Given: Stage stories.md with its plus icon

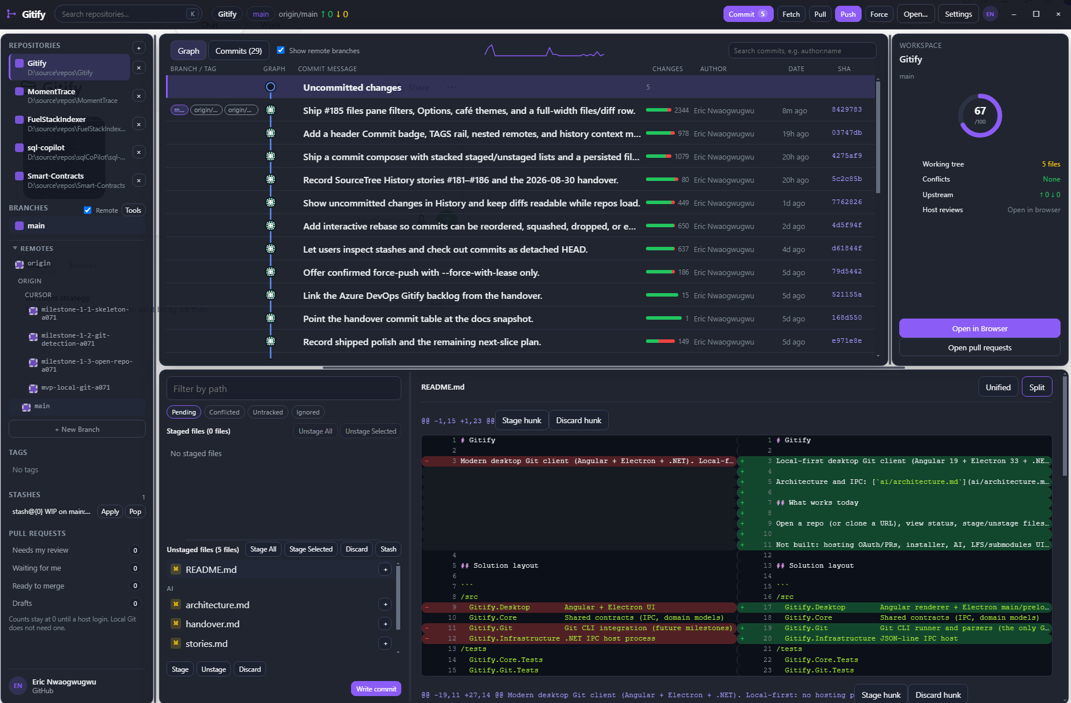Looking at the screenshot, I should tap(385, 643).
